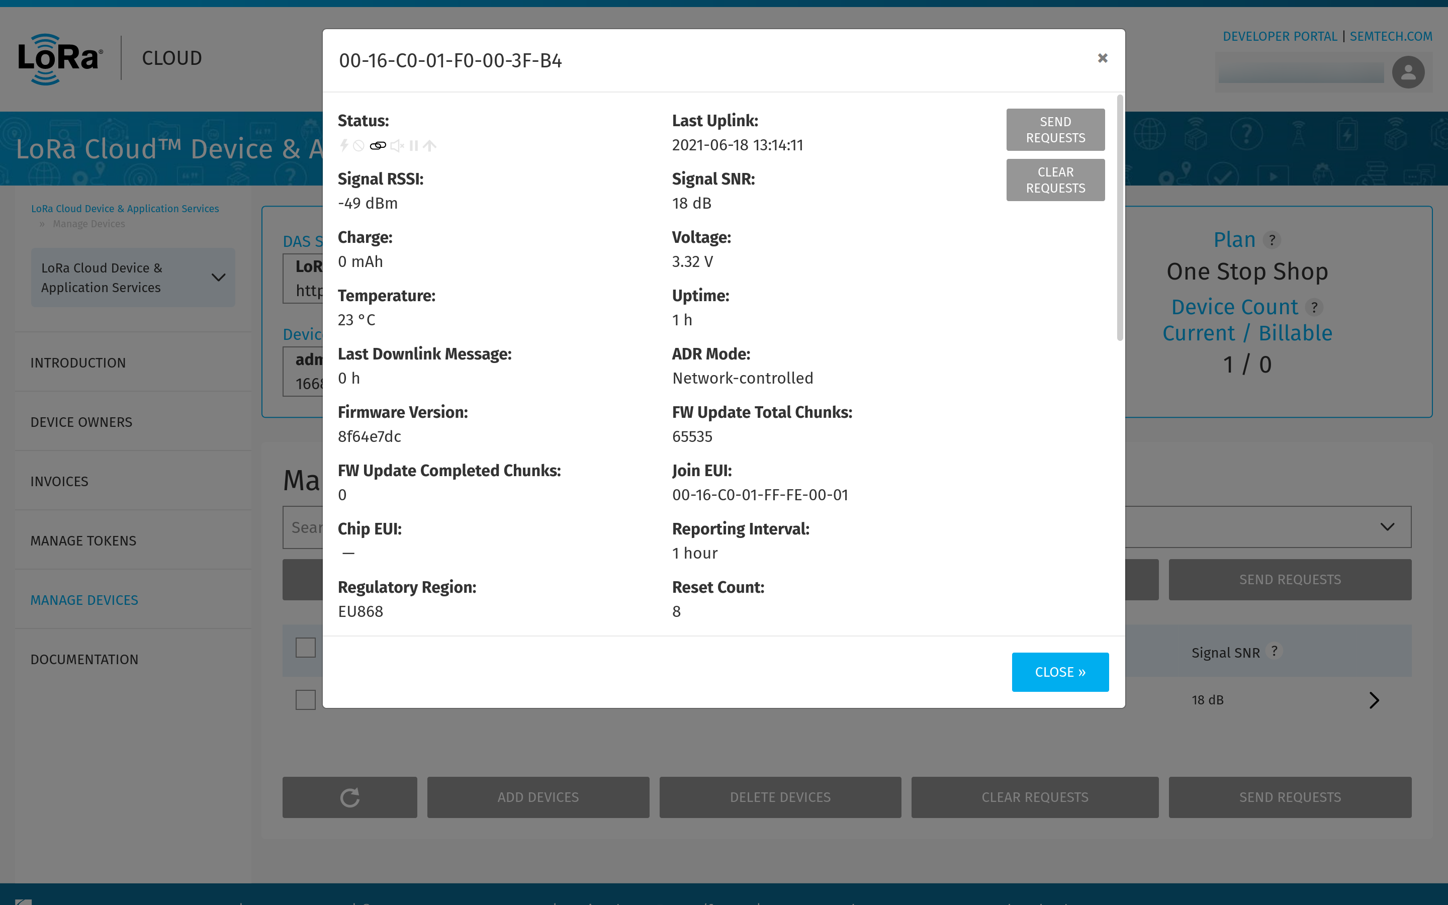The image size is (1448, 905).
Task: Open the user account avatar icon
Action: click(x=1408, y=72)
